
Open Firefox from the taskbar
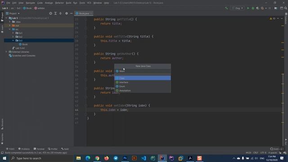(x=106, y=158)
